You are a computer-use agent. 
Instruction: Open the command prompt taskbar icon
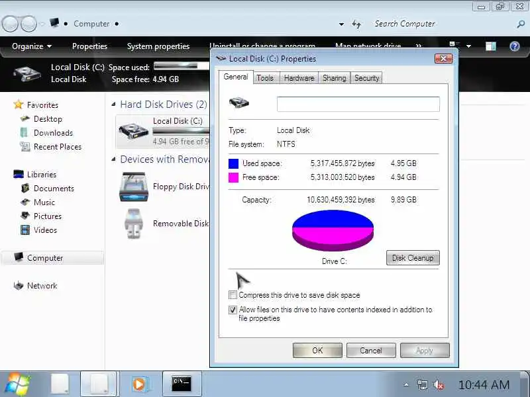pyautogui.click(x=182, y=384)
